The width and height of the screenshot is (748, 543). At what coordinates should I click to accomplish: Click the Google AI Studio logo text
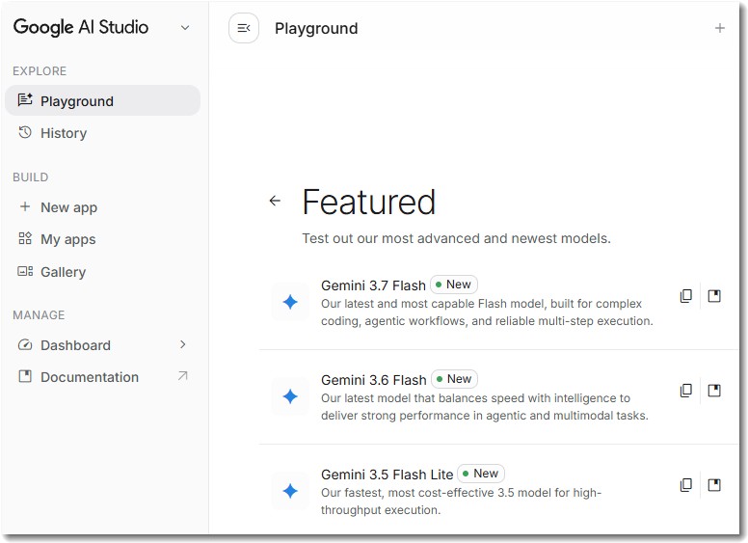coord(81,27)
